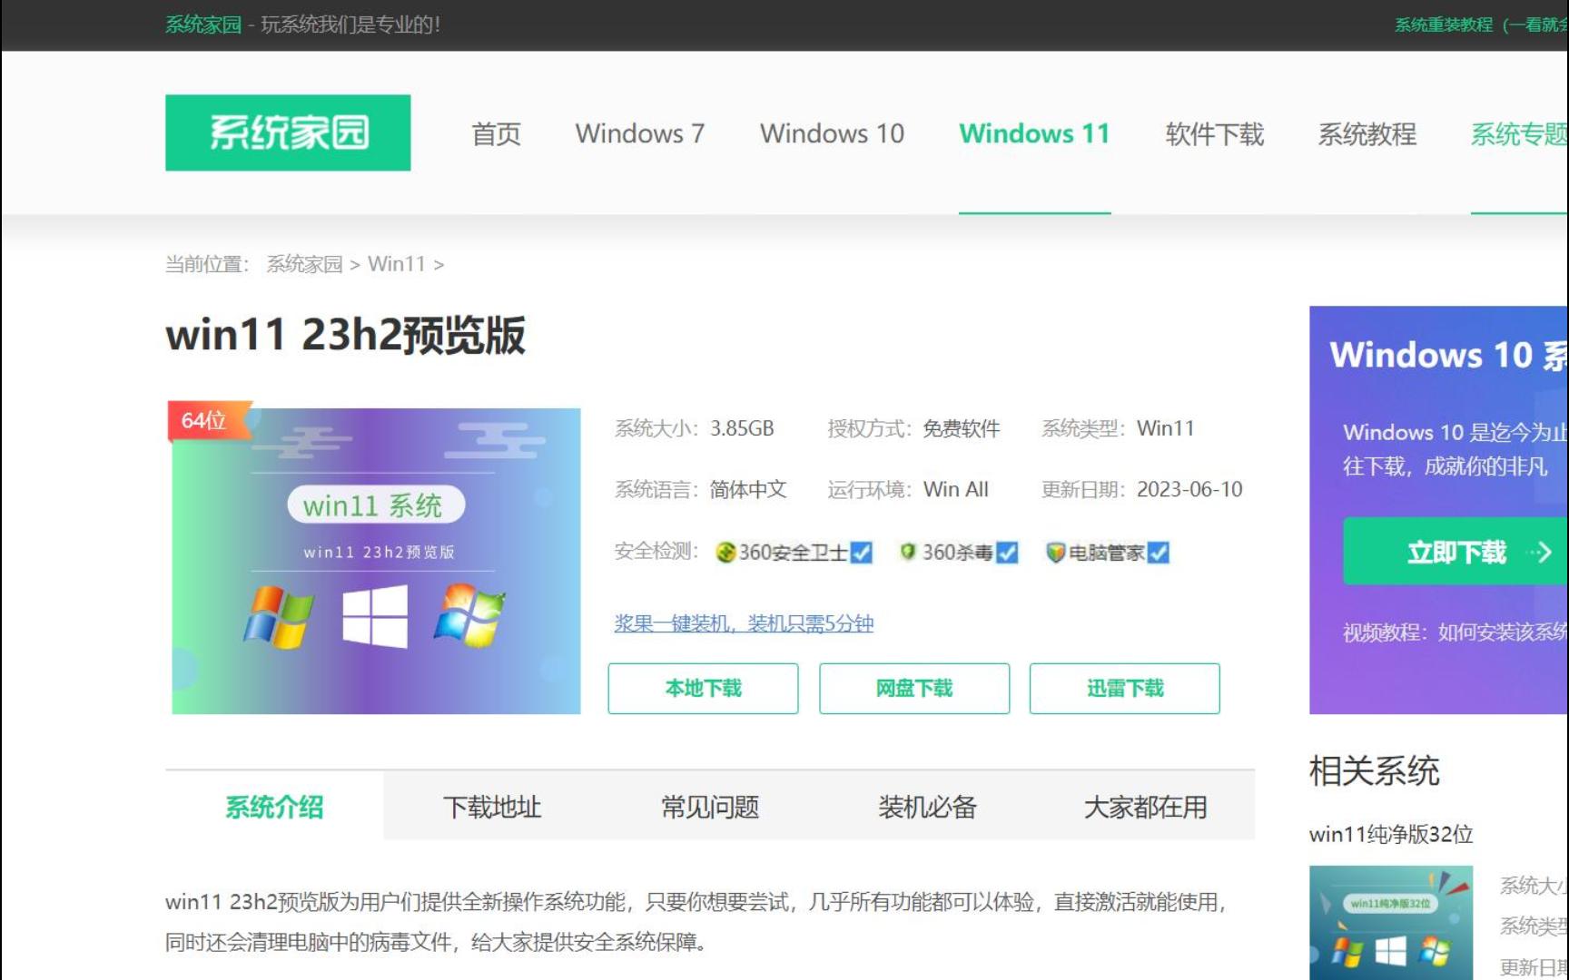Click the 简体中文 language value
This screenshot has height=980, width=1569.
click(748, 489)
